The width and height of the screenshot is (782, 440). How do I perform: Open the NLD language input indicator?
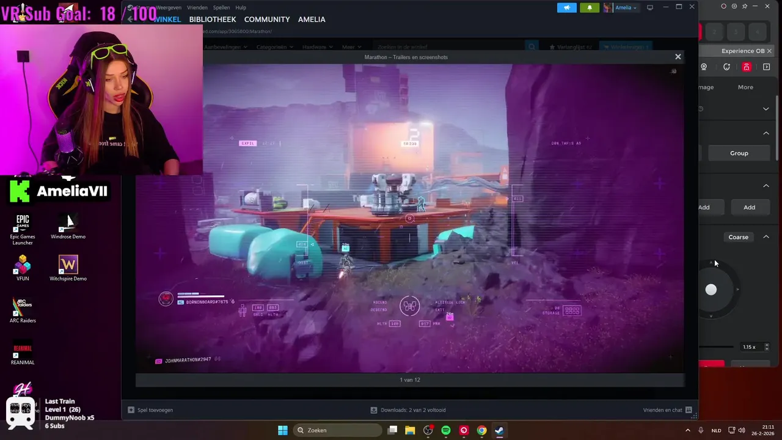pyautogui.click(x=716, y=430)
